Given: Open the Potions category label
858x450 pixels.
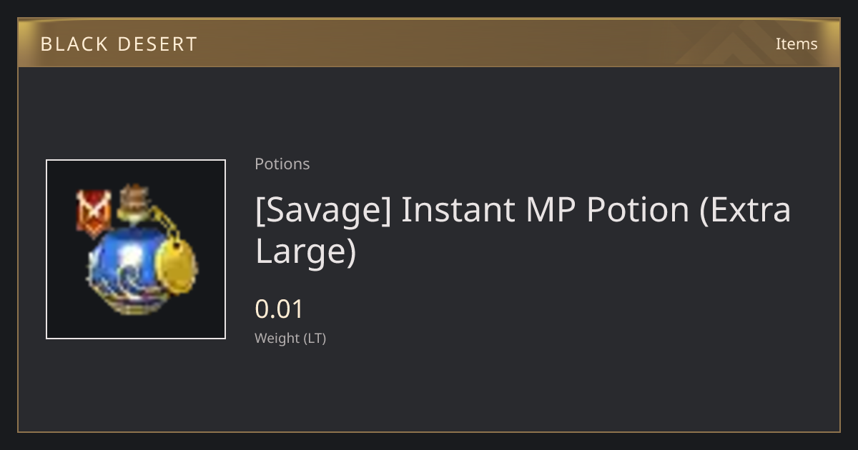Looking at the screenshot, I should tap(282, 164).
